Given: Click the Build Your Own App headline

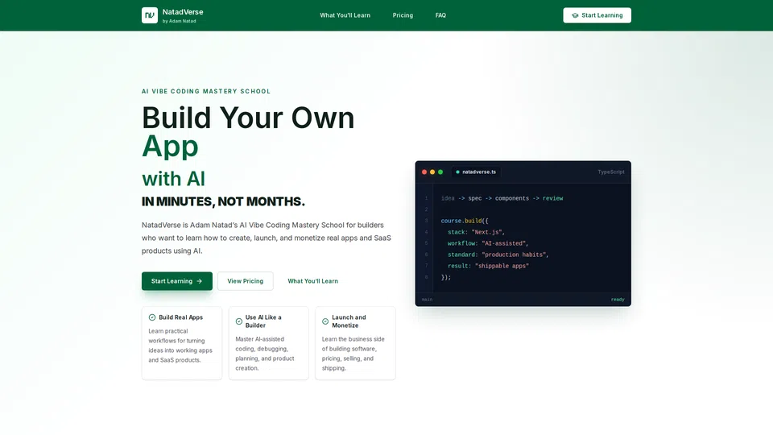Looking at the screenshot, I should click(248, 131).
